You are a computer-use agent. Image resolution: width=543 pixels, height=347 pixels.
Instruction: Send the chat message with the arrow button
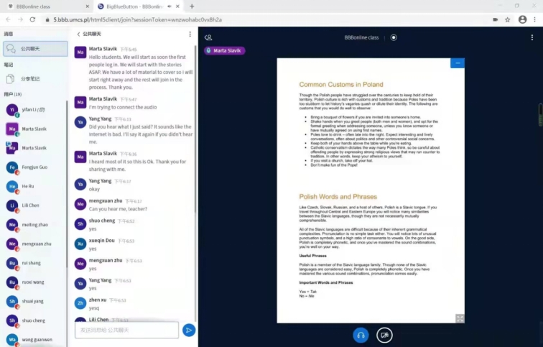(188, 330)
